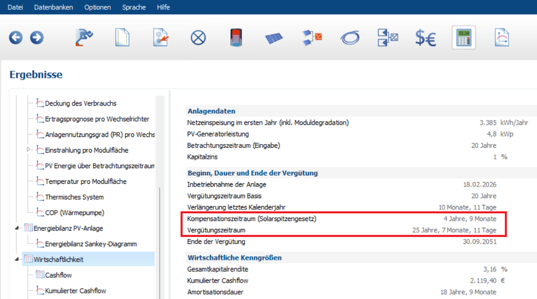Select the blue PV modules panel icon
This screenshot has width=537, height=299.
(x=274, y=38)
